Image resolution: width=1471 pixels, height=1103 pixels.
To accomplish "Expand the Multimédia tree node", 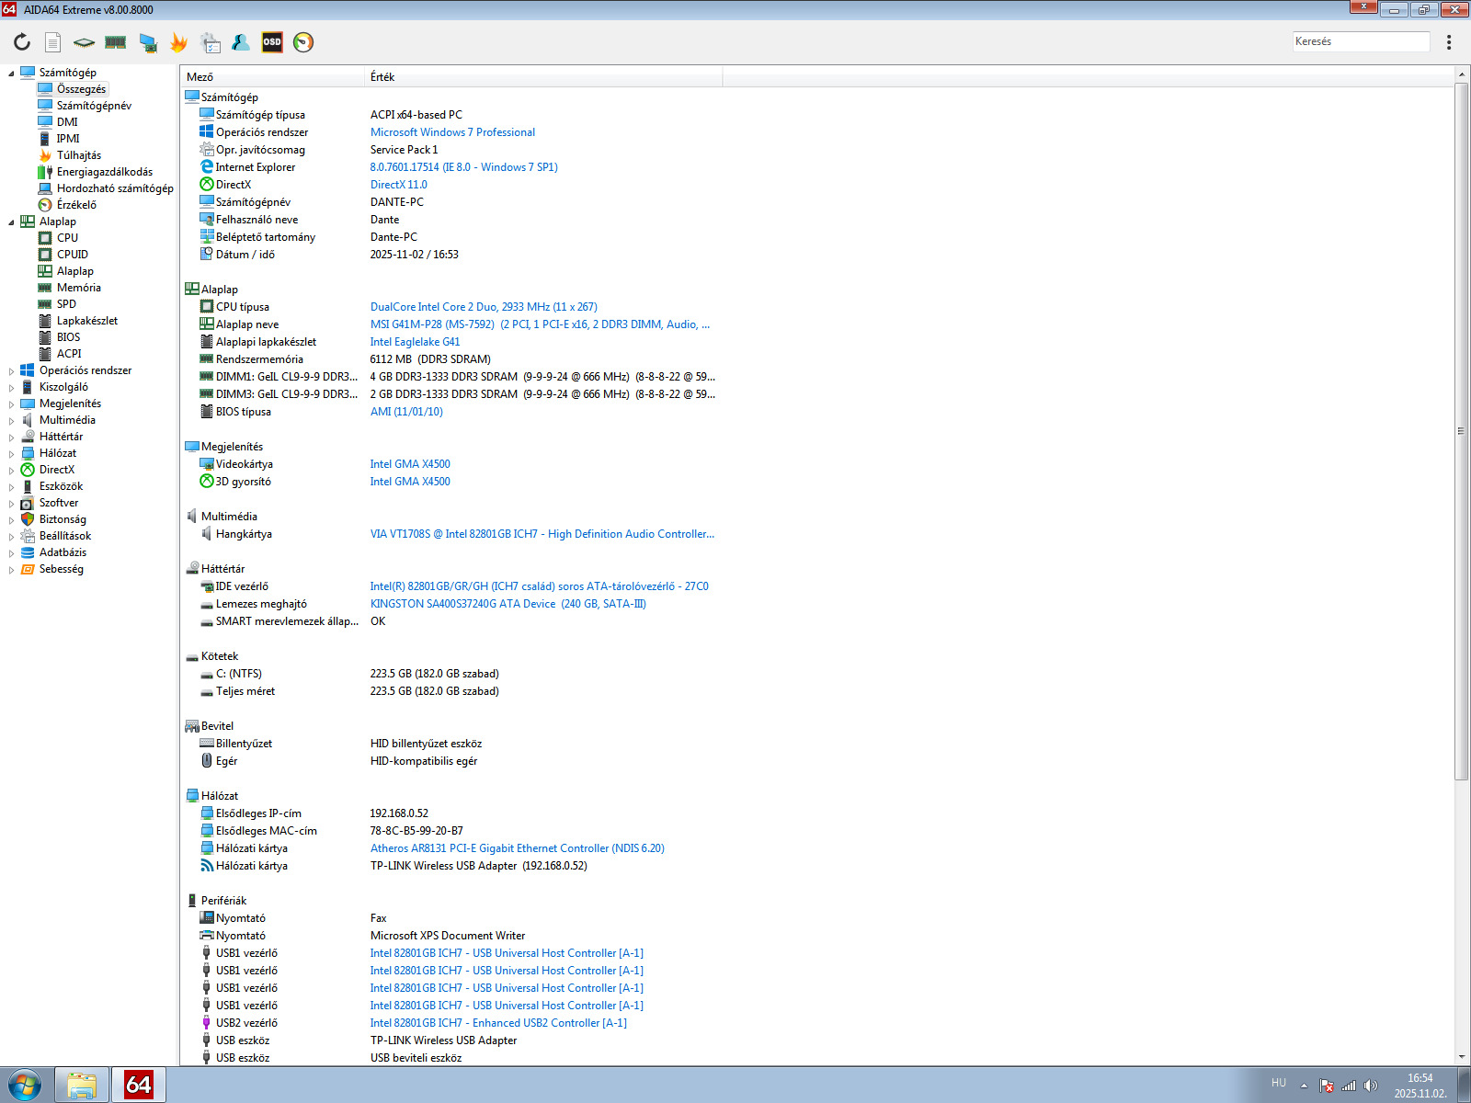I will click(x=11, y=420).
